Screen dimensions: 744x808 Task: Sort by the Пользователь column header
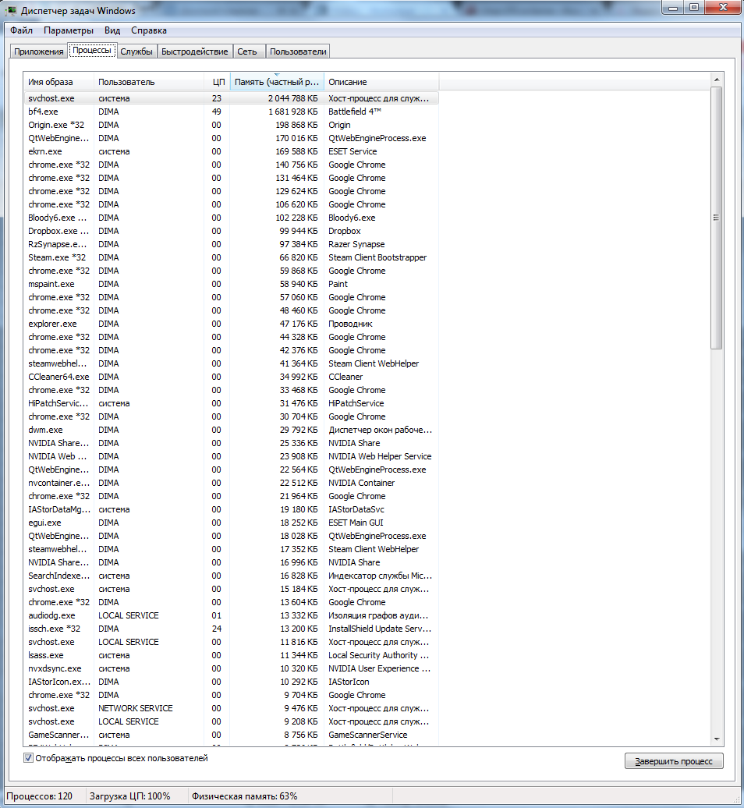pyautogui.click(x=149, y=82)
